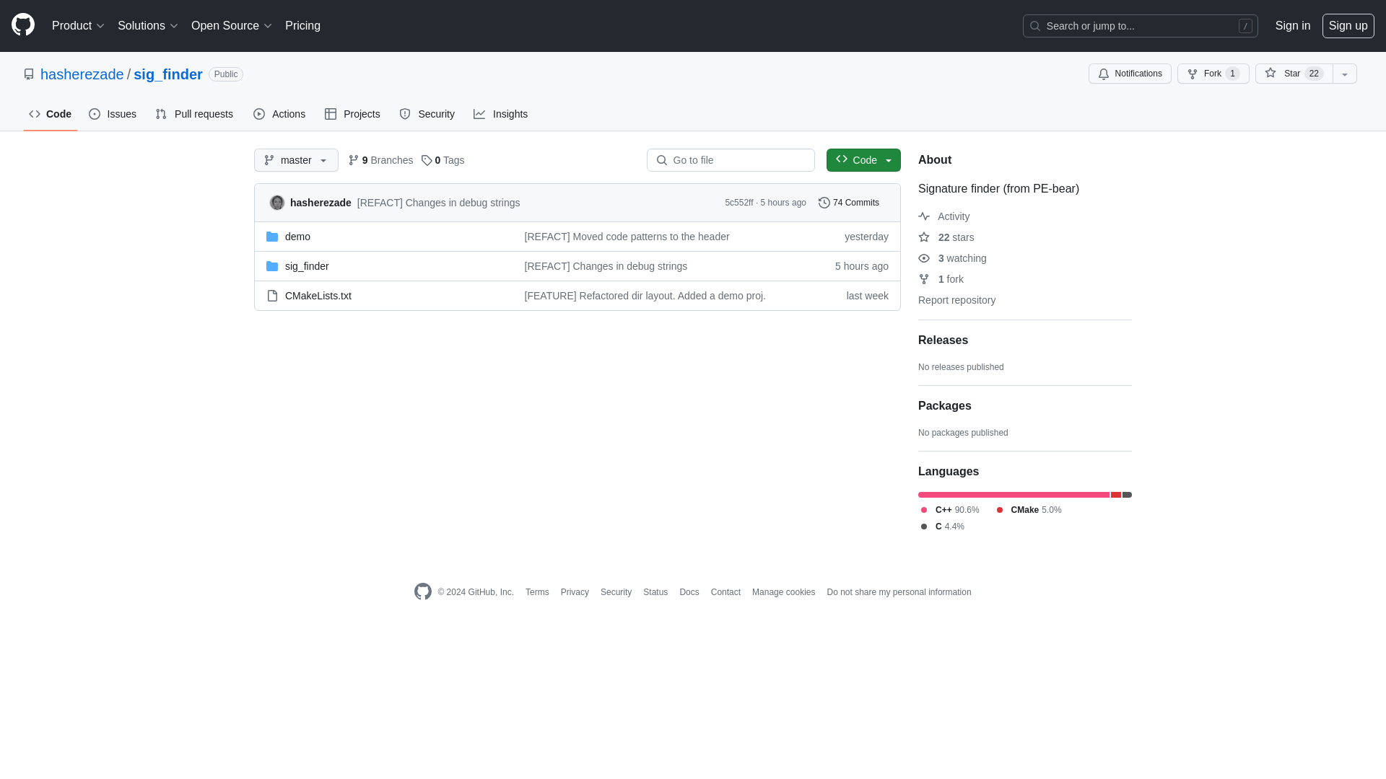
Task: Click the C++ 90.6% language entry
Action: (950, 510)
